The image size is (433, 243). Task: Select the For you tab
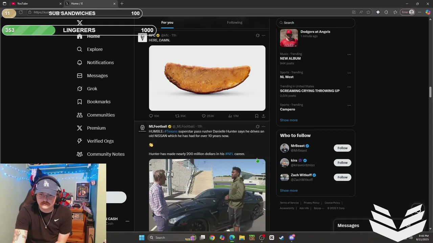[167, 23]
